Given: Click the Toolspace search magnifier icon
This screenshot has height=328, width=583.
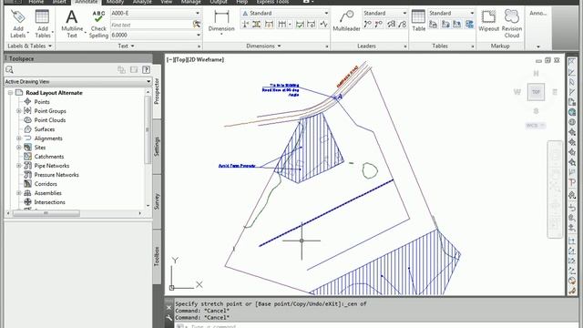Looking at the screenshot, I should pyautogui.click(x=9, y=69).
